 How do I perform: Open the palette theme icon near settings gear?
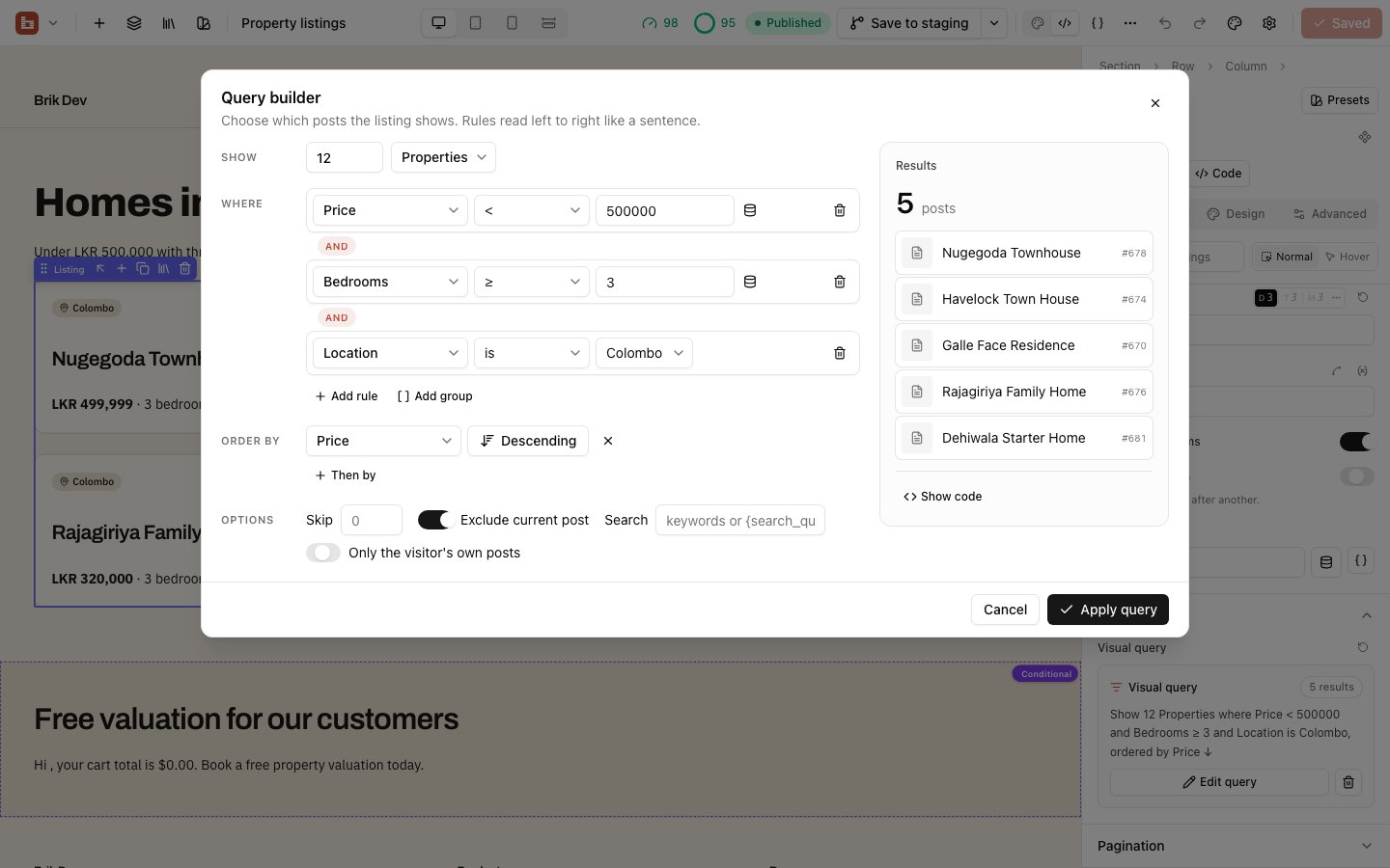pos(1235,23)
